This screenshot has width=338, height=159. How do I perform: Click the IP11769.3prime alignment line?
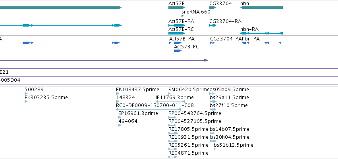(170, 102)
